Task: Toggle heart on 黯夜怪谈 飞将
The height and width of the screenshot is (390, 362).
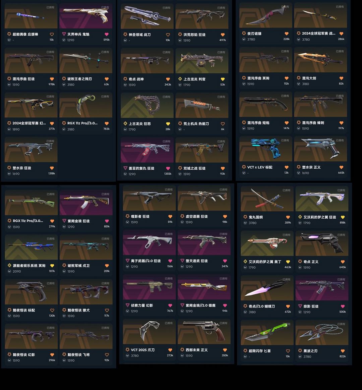Action: coord(107,355)
